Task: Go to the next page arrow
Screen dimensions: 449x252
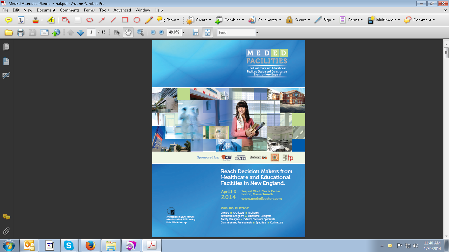Action: (80, 32)
